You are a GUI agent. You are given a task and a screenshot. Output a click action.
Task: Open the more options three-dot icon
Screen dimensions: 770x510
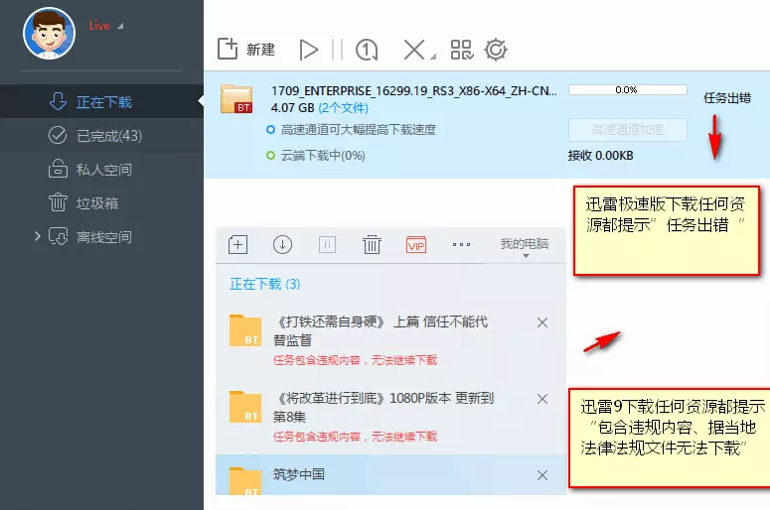tap(461, 244)
